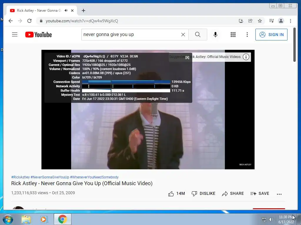This screenshot has height=225, width=301.
Task: Click the Chrome taskbar icon
Action: pos(63,219)
